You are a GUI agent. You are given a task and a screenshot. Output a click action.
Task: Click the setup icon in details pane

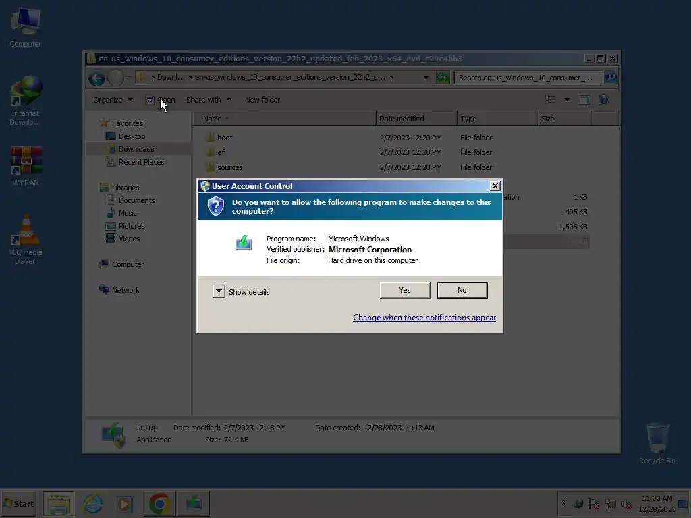click(113, 434)
